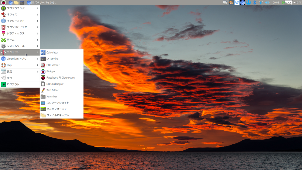302x170 pixels.
Task: Launch Pi Apps
Action: tap(51, 71)
